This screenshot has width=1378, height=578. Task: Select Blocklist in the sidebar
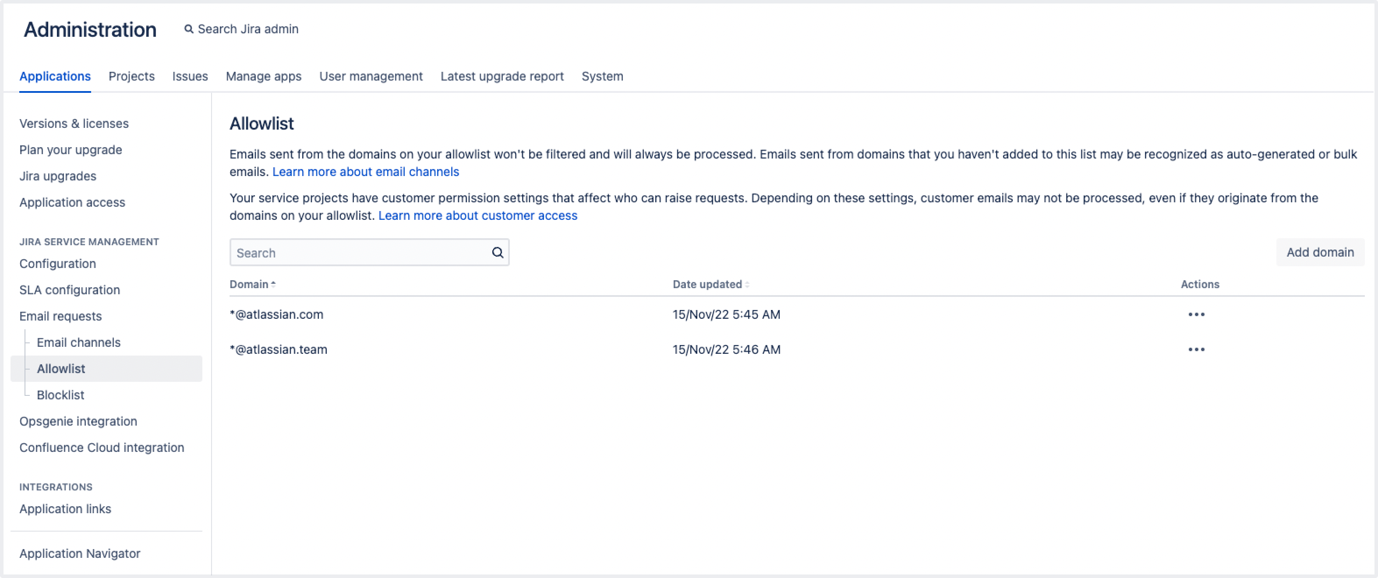tap(60, 395)
